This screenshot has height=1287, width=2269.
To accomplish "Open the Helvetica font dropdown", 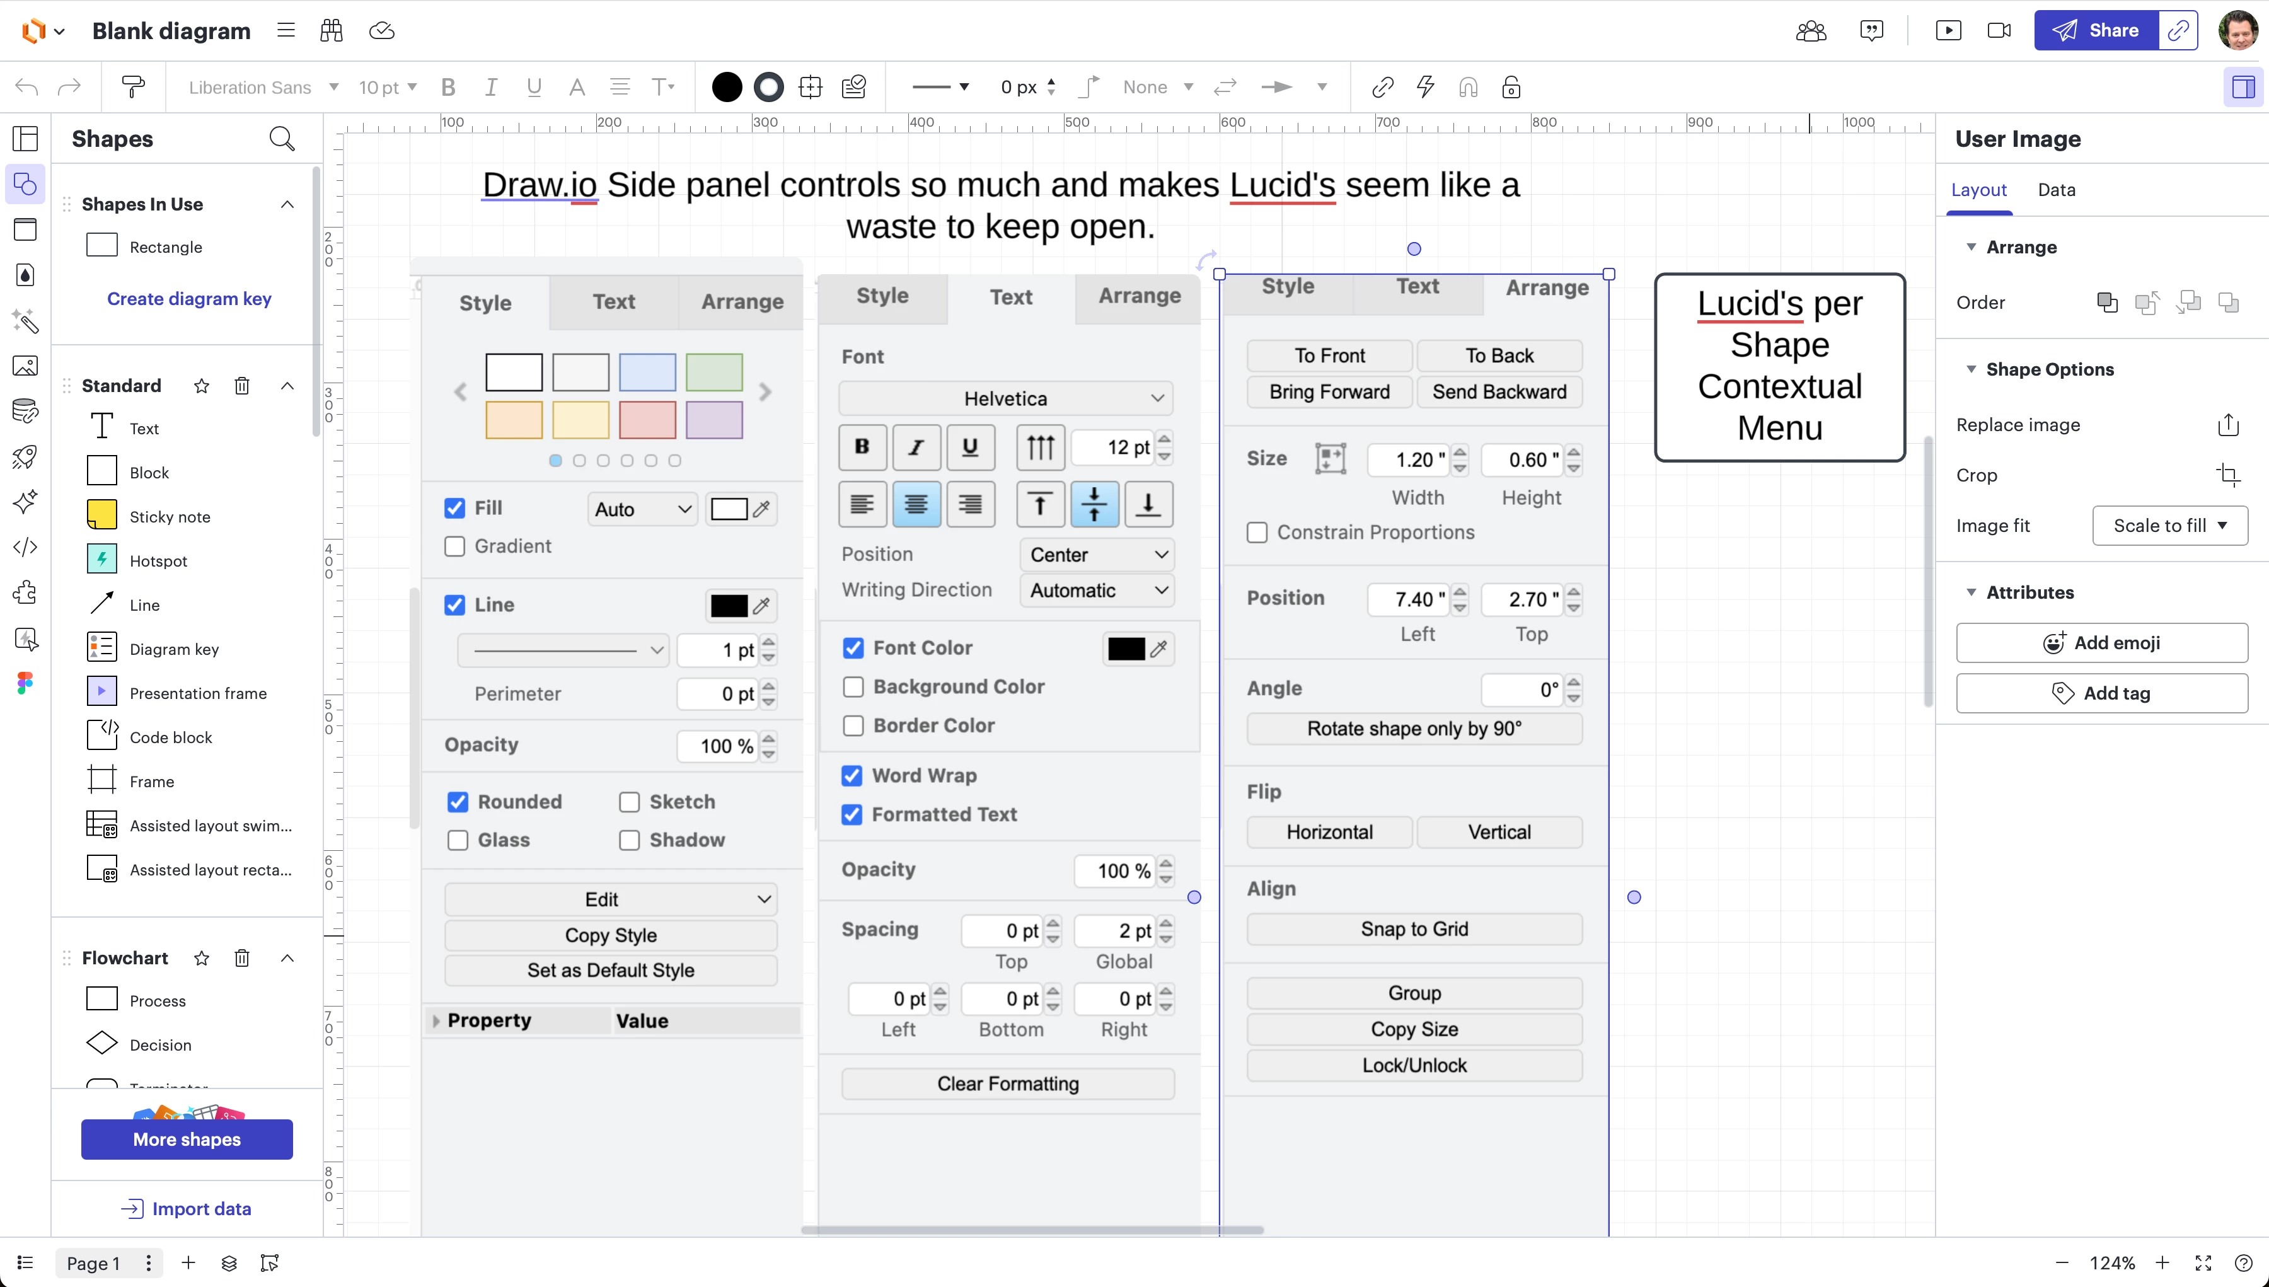I will tap(1006, 398).
